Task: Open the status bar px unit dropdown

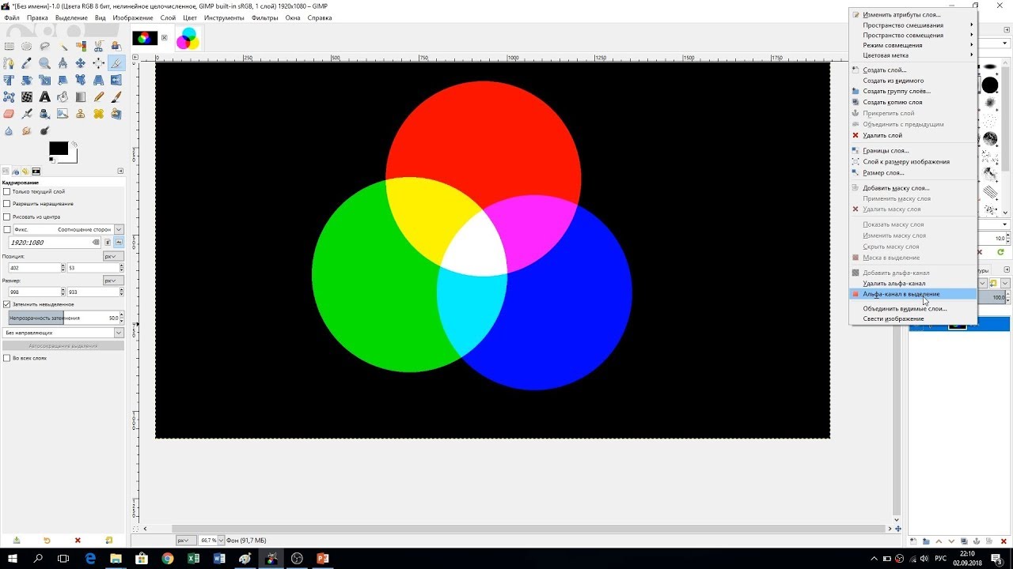Action: [184, 541]
